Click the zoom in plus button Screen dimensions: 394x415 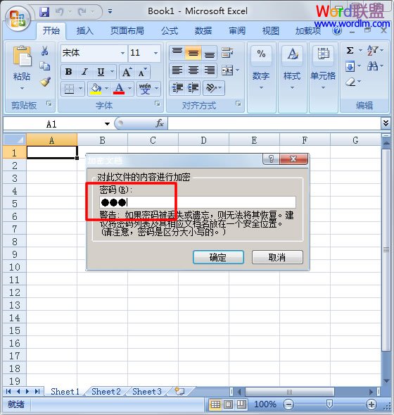[x=371, y=404]
